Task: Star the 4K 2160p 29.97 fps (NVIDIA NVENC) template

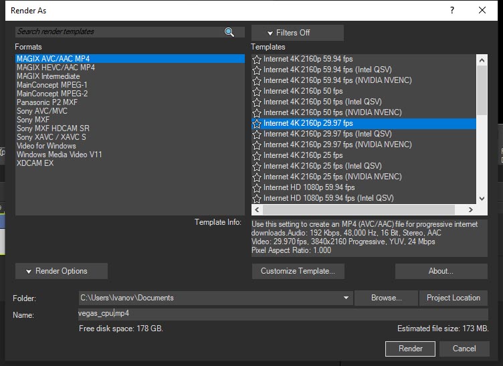Action: click(257, 145)
